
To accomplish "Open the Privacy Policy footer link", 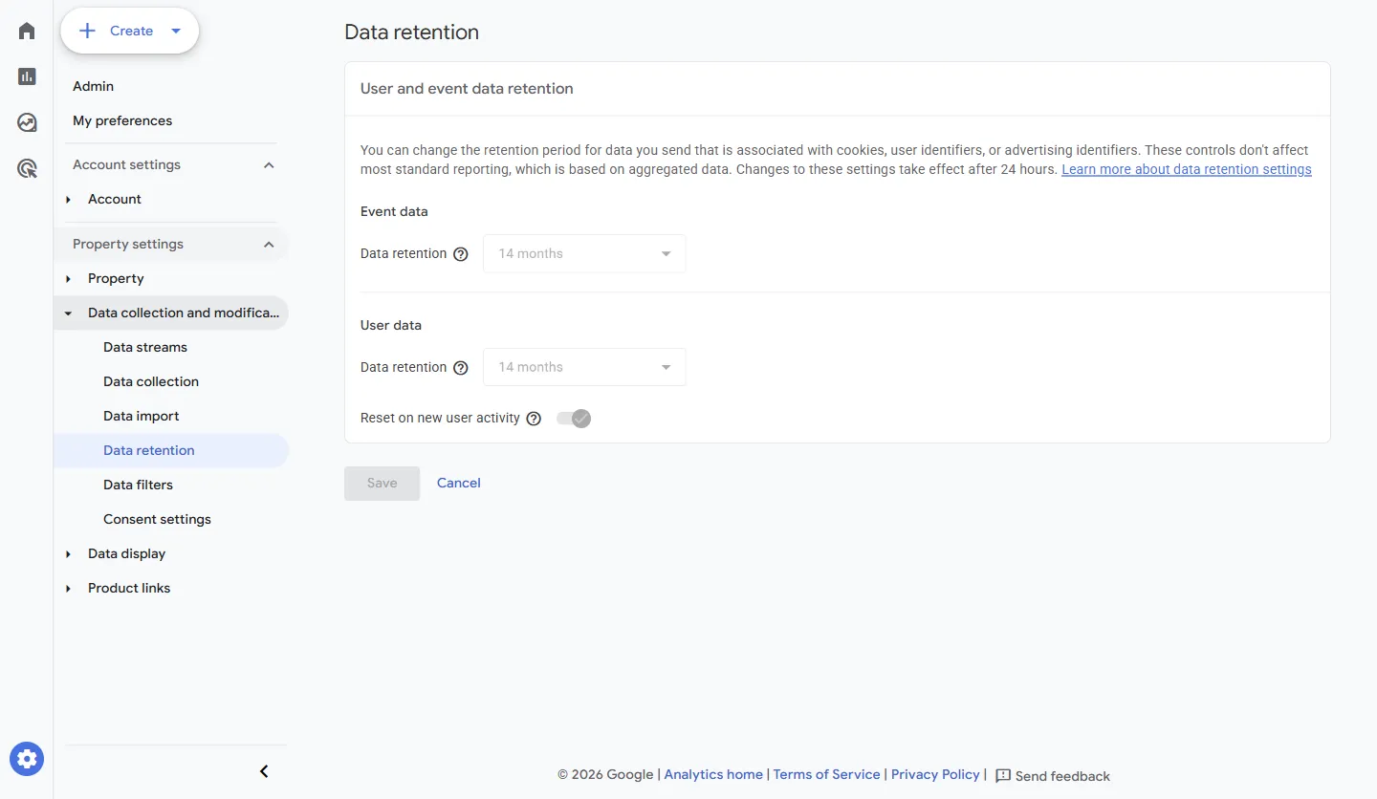I will (935, 774).
